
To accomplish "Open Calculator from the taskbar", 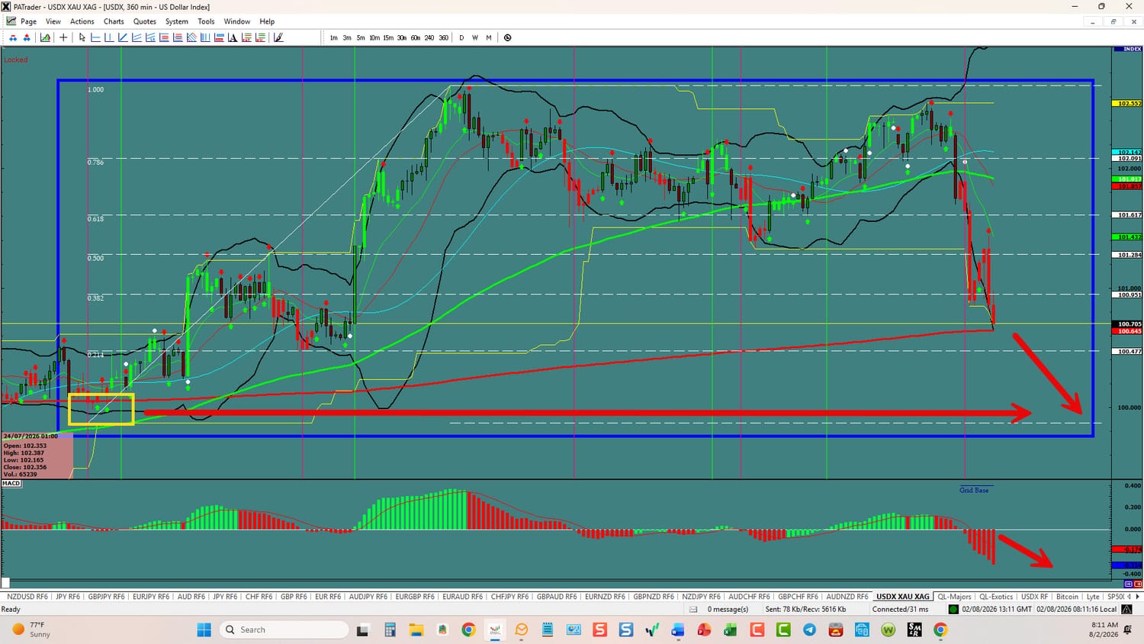I will pyautogui.click(x=390, y=630).
